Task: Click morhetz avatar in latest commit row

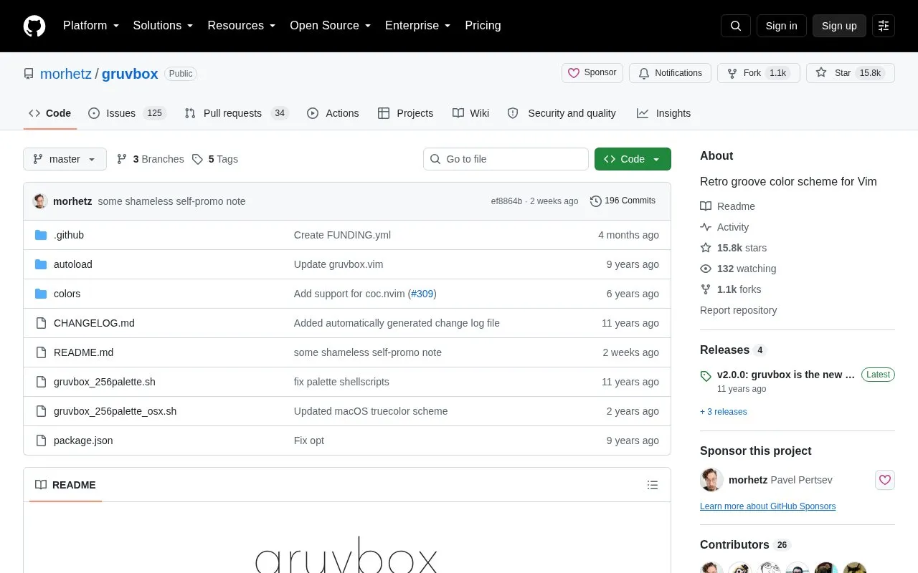Action: (40, 201)
